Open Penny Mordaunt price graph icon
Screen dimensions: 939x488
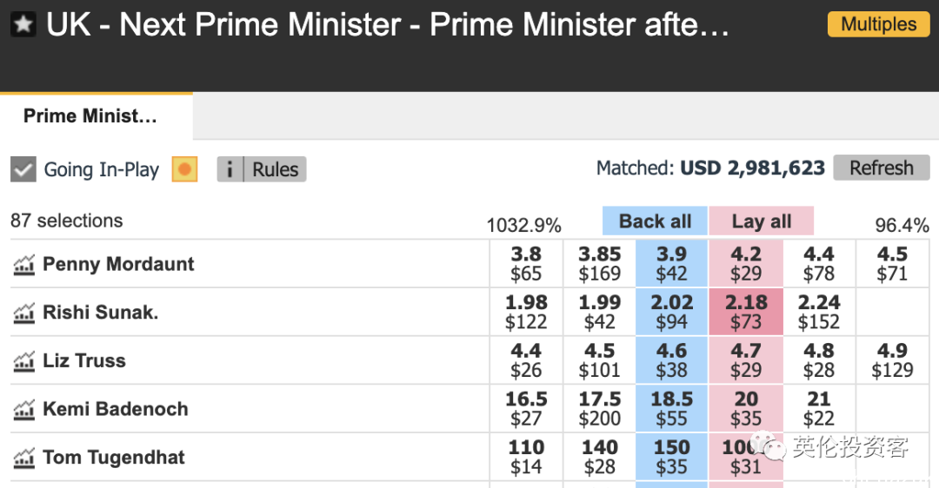24,264
